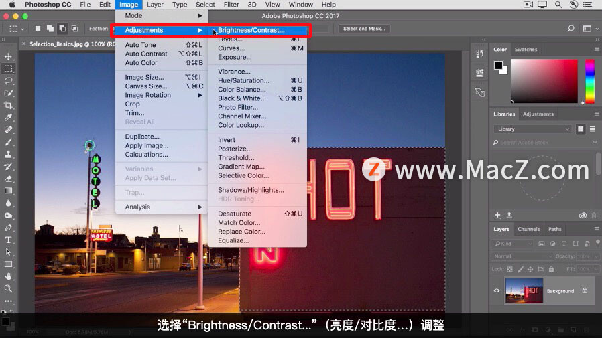Open the layer Kind filter dropdown
The height and width of the screenshot is (338, 602).
513,244
